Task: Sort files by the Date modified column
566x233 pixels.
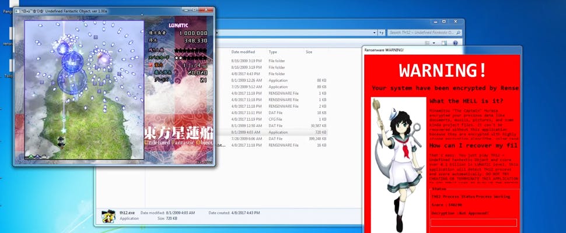Action: (243, 52)
